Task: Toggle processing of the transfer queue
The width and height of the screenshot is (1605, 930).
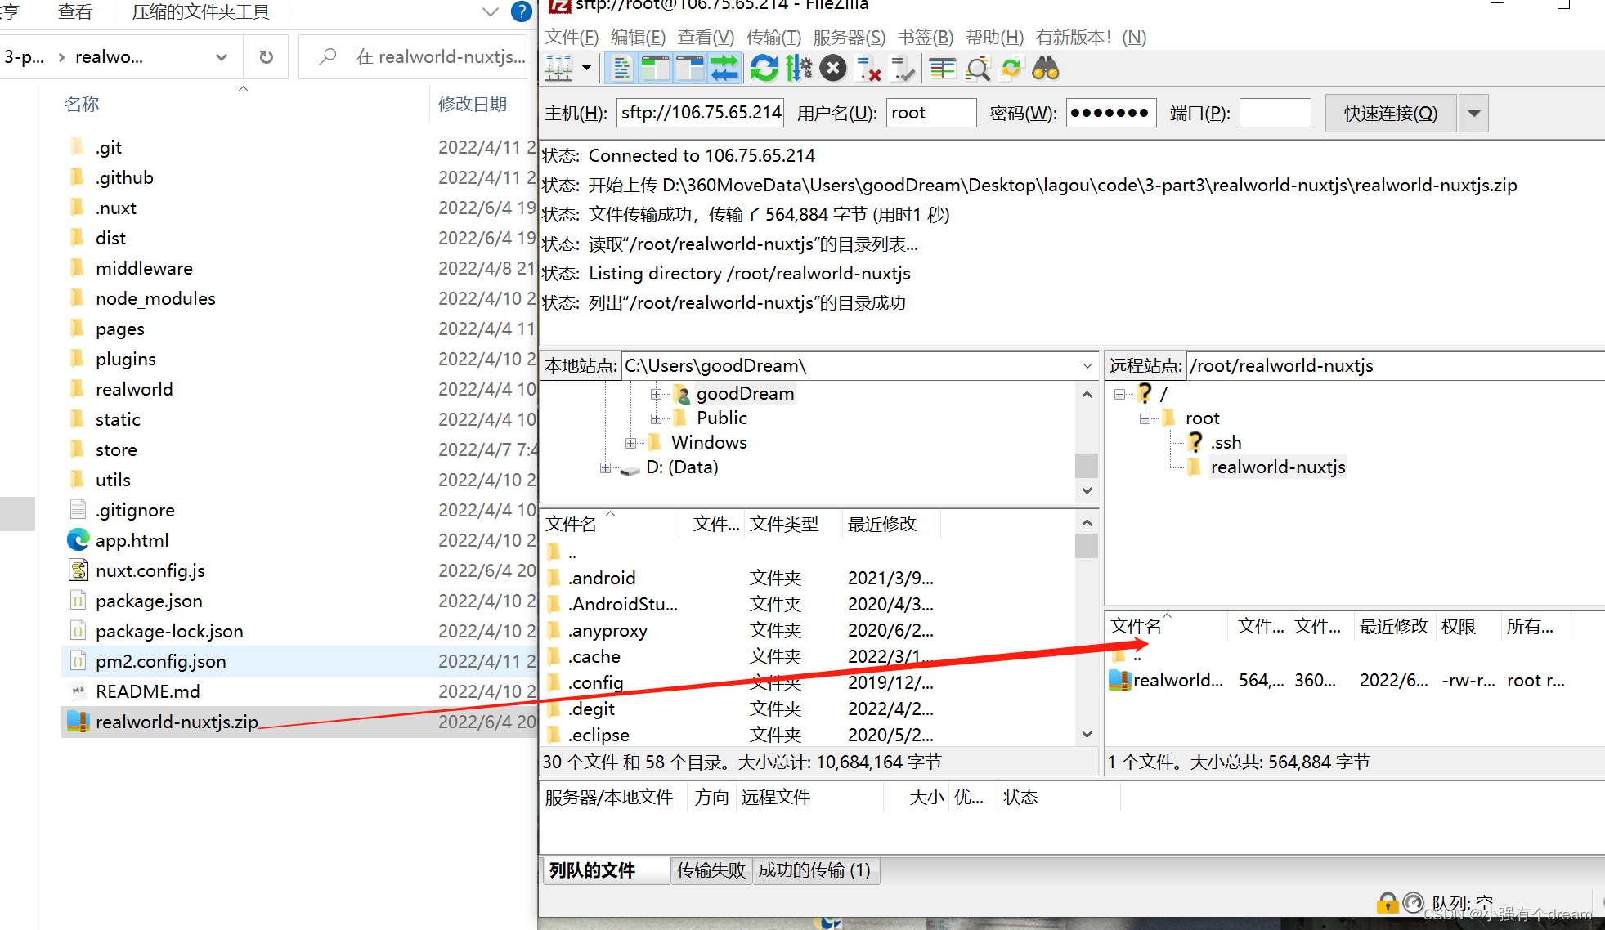Action: (799, 69)
